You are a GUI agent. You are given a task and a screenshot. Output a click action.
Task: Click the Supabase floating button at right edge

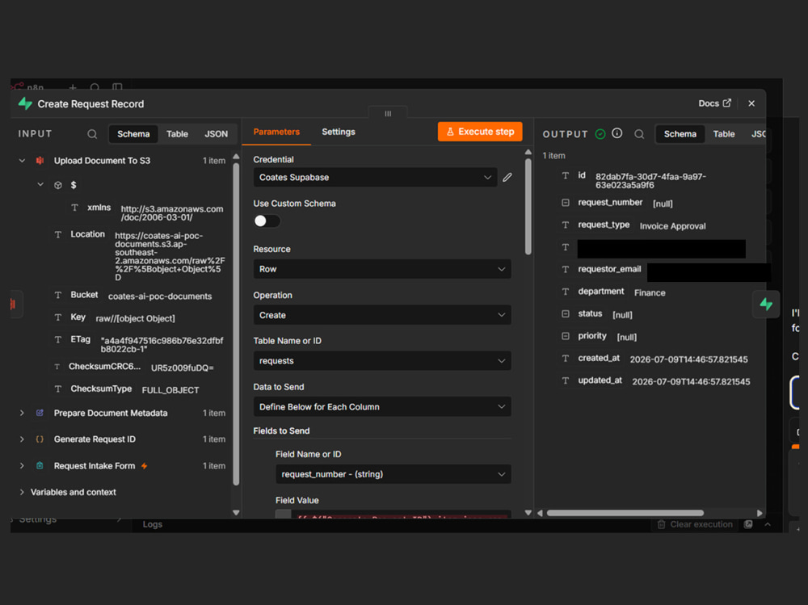point(766,304)
